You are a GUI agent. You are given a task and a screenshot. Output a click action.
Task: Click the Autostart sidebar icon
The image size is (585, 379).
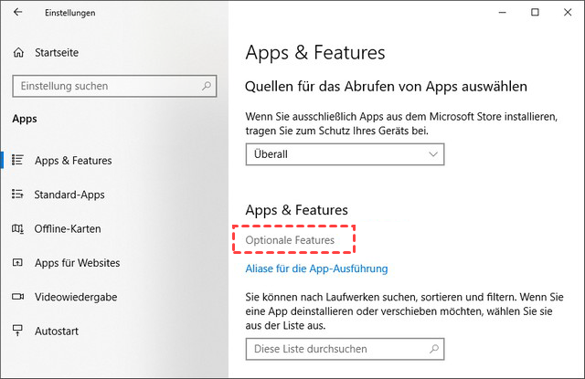click(18, 331)
